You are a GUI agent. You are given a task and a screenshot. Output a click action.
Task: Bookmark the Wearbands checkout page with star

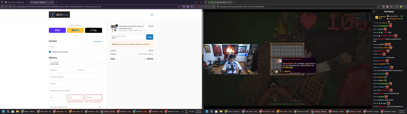pos(179,6)
